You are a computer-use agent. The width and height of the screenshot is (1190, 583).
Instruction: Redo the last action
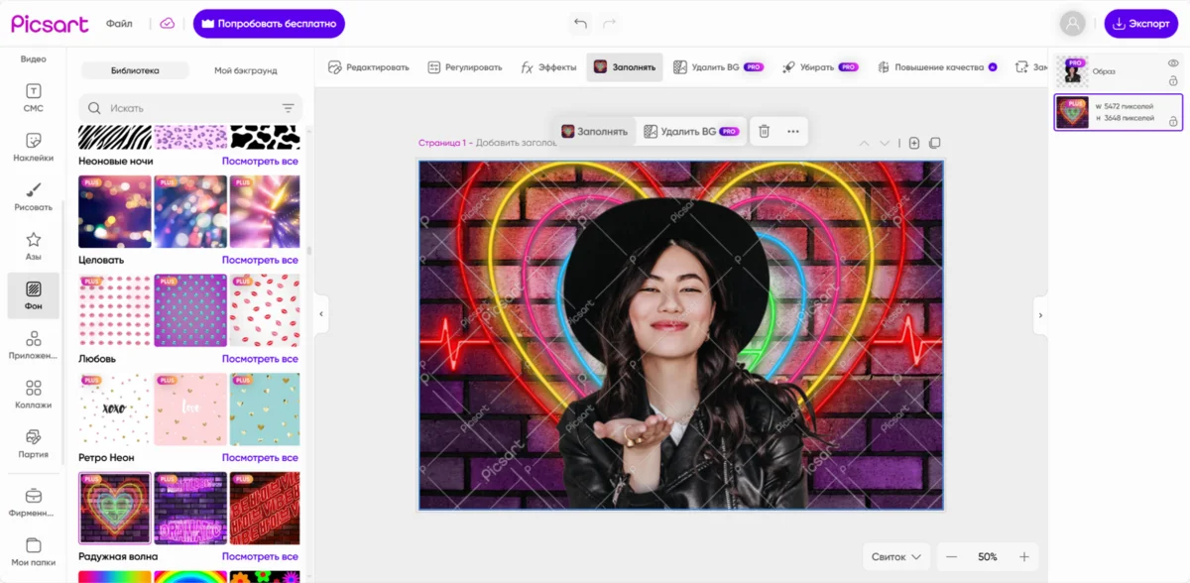point(609,23)
